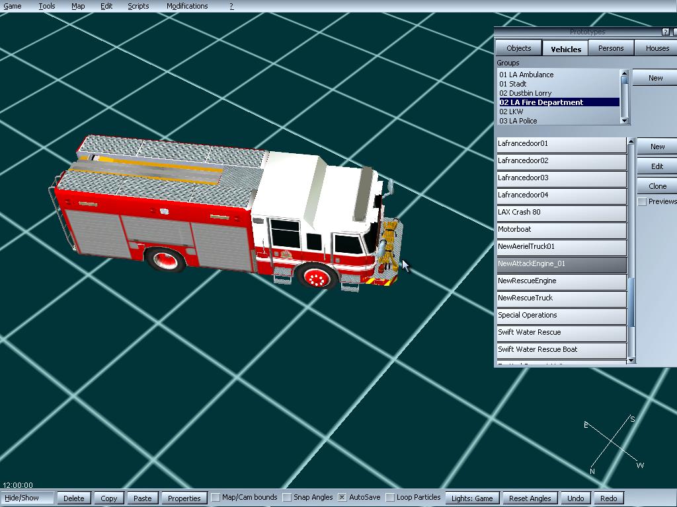Viewport: 677px width, 507px height.
Task: Open the Modifications menu
Action: (187, 6)
